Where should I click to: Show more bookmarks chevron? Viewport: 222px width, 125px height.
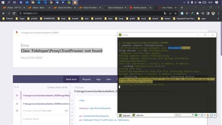pyautogui.click(x=218, y=18)
